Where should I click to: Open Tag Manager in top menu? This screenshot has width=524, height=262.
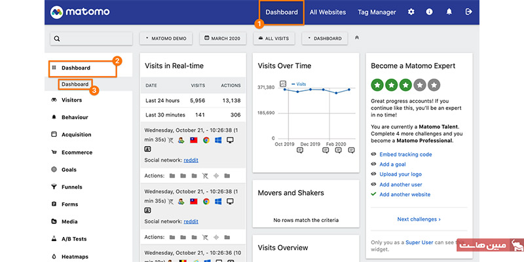[x=377, y=12]
